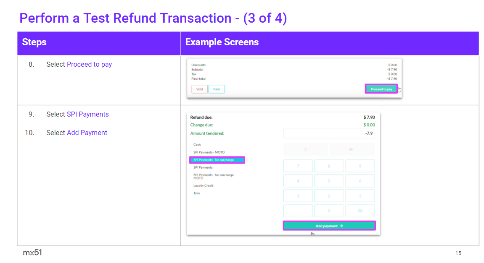Click the Add payment button

[x=329, y=226]
